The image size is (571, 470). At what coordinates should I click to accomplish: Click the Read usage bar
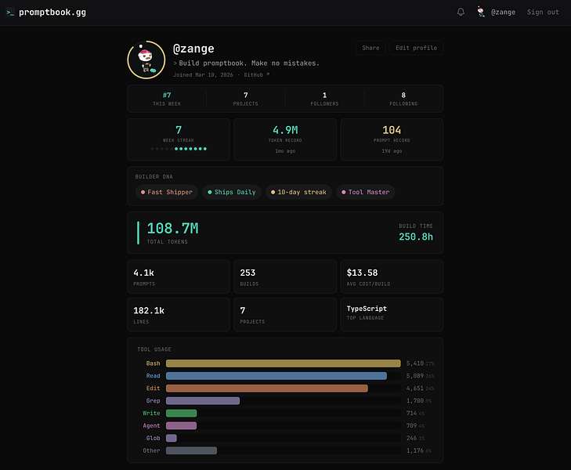coord(276,376)
